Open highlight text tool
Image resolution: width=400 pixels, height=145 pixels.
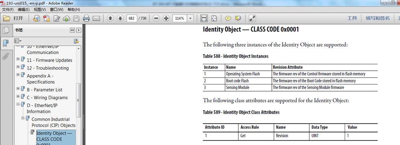[x=238, y=18]
